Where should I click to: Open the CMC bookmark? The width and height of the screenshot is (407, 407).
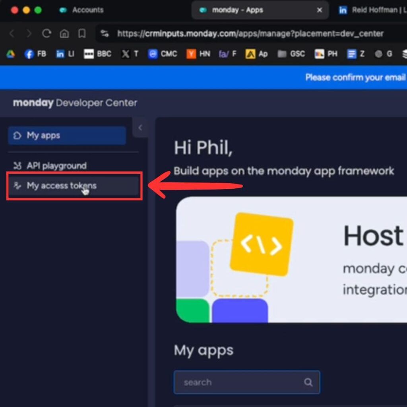(163, 54)
